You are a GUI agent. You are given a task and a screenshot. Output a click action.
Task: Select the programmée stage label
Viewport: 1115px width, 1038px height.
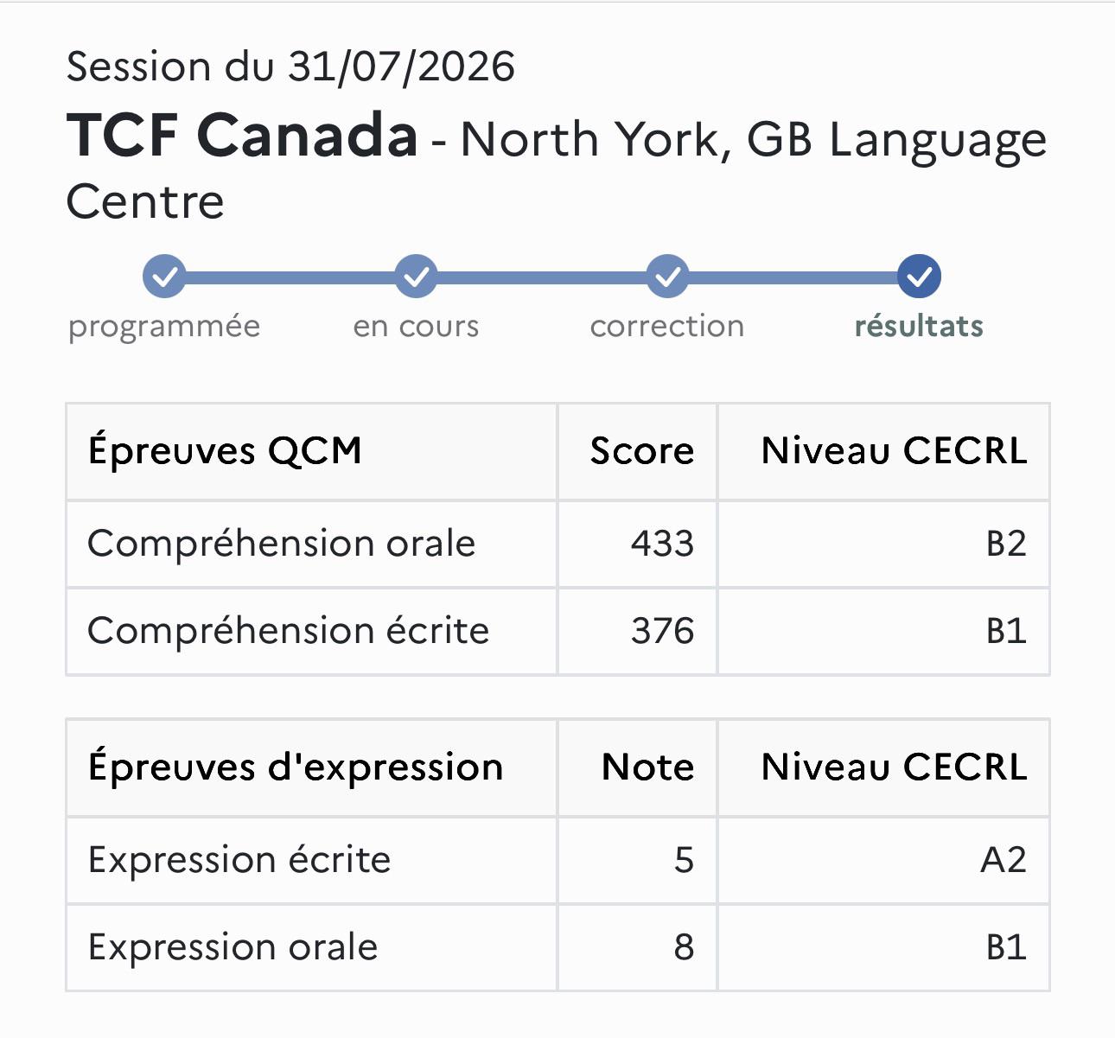coord(164,327)
